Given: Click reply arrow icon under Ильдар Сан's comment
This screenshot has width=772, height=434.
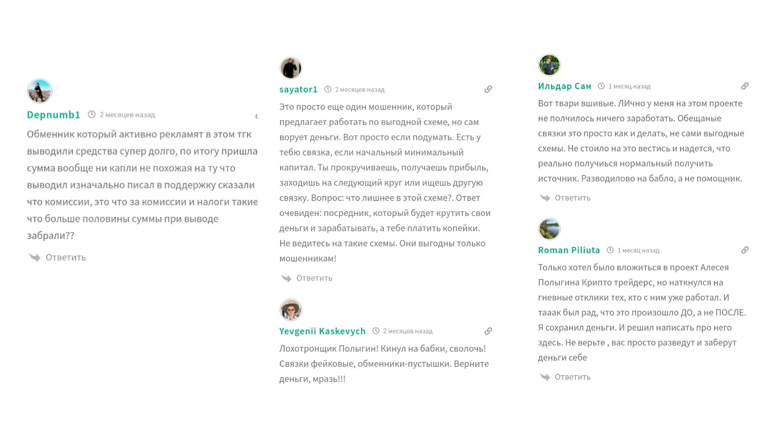Looking at the screenshot, I should 545,198.
